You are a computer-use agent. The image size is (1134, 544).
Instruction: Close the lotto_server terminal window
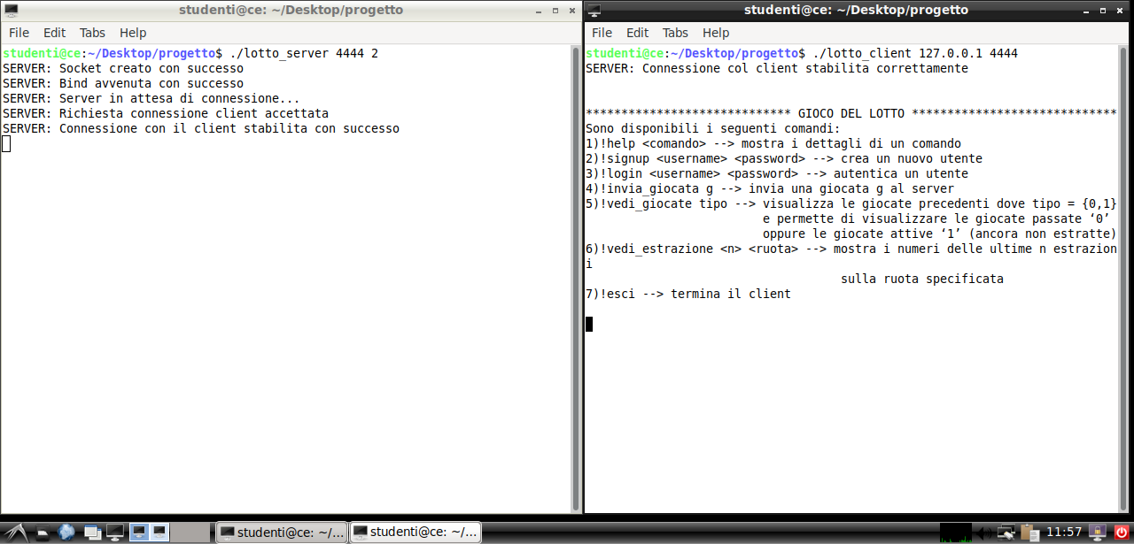(x=571, y=11)
